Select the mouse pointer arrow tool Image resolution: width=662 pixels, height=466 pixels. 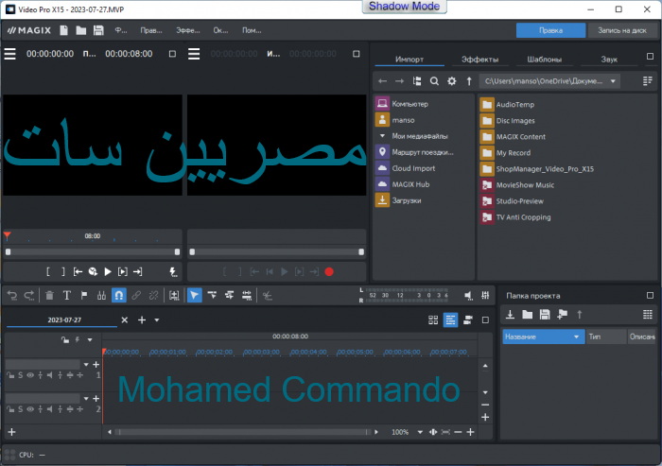coord(194,295)
